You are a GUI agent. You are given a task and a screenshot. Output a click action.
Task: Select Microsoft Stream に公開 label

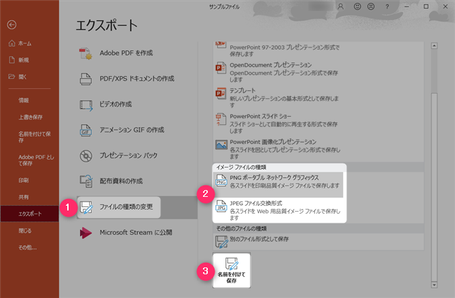[x=136, y=232]
